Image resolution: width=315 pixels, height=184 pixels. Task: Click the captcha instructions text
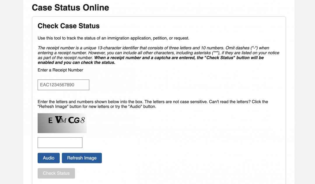click(153, 104)
